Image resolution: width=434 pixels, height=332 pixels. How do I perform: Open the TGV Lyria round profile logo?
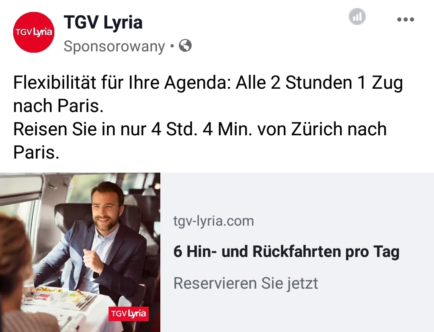(34, 32)
